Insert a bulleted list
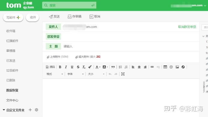The height and width of the screenshot is (117, 208). (x=120, y=67)
